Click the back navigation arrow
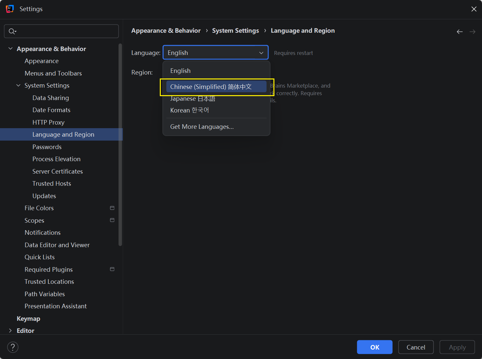The width and height of the screenshot is (482, 359). pos(459,32)
